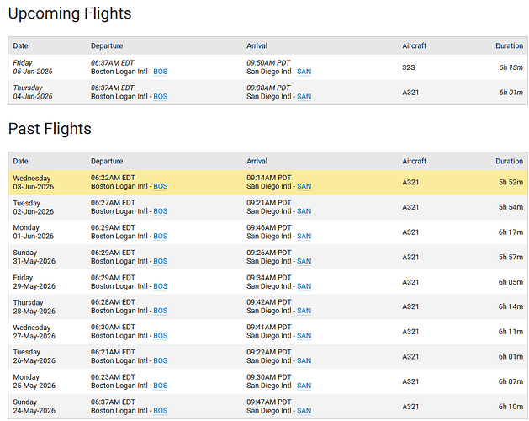The width and height of the screenshot is (529, 421).
Task: Open BOS link in 28-May-2026 row
Action: point(161,311)
